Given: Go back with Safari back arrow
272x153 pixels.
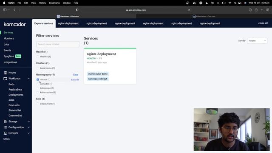Looking at the screenshot, I should (14, 10).
